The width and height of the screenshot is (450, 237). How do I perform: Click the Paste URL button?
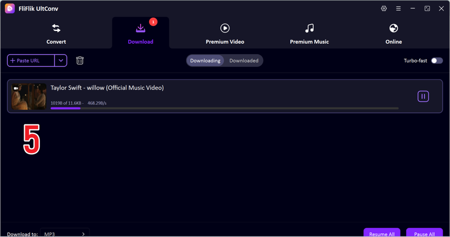pos(31,61)
